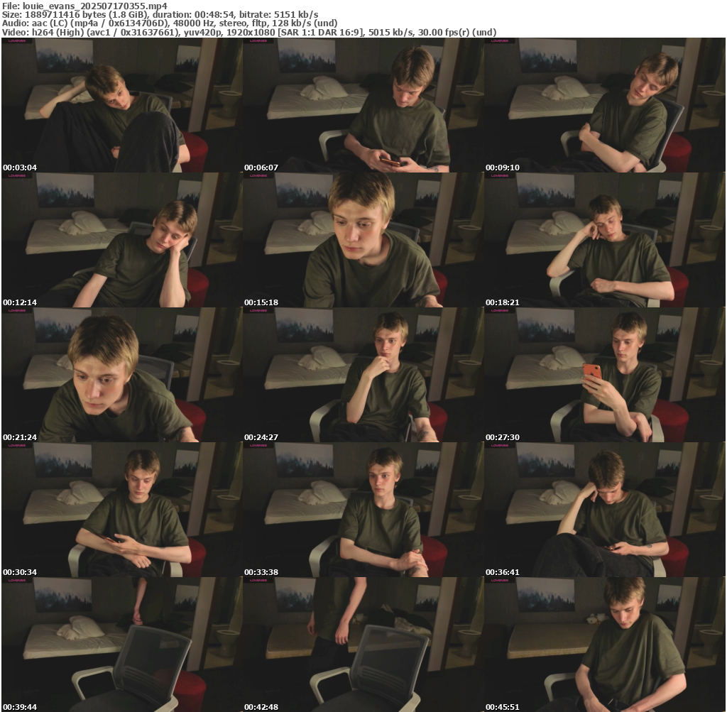Open the frame stamped 00:09:10
Image resolution: width=727 pixels, height=712 pixels.
click(605, 105)
